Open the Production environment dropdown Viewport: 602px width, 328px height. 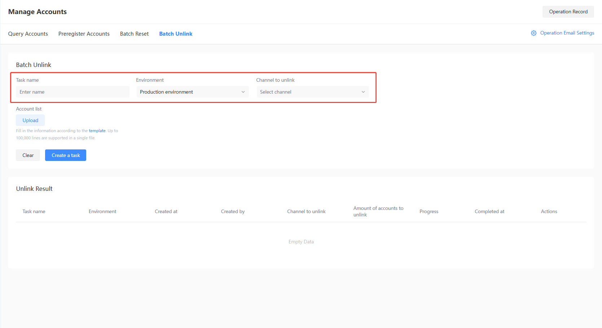[x=188, y=92]
